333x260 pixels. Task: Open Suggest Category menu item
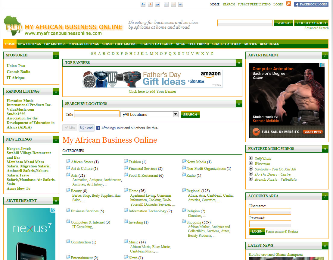[156, 44]
